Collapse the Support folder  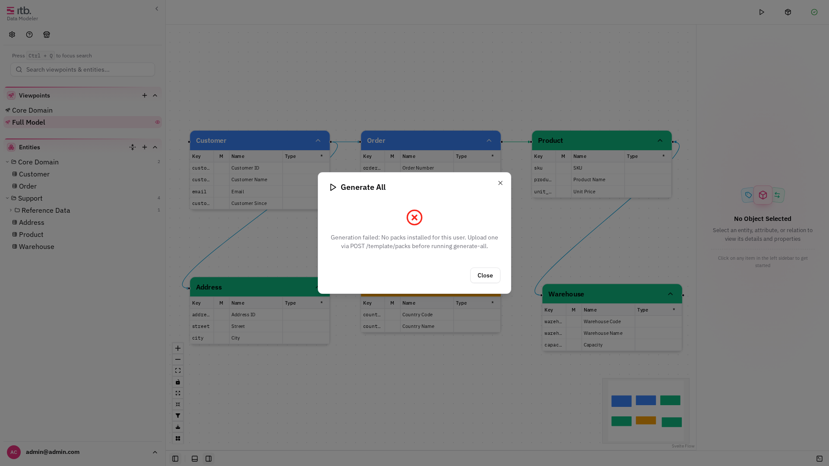[7, 198]
